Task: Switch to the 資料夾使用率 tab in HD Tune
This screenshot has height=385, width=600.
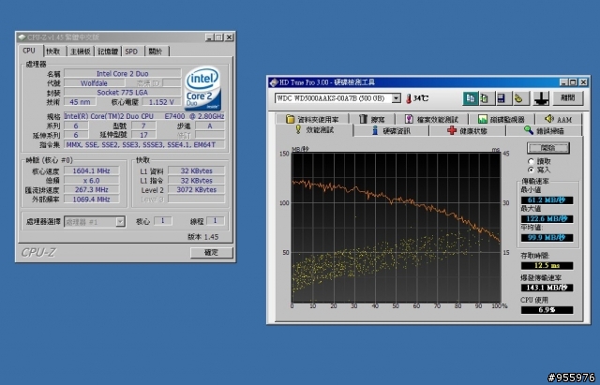Action: [312, 119]
